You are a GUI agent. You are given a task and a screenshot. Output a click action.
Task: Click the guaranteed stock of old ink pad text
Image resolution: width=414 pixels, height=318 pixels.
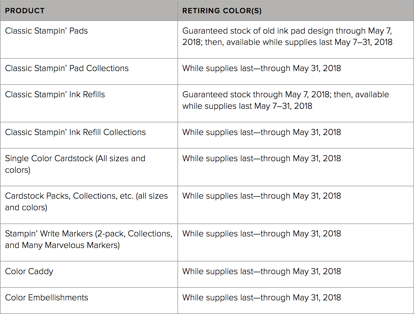click(287, 36)
